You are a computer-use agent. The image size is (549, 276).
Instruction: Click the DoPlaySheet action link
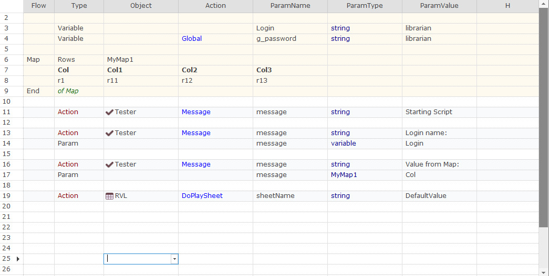[202, 196]
